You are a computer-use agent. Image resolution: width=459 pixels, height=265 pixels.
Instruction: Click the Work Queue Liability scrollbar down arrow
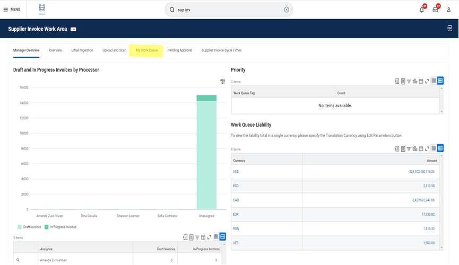click(x=441, y=248)
